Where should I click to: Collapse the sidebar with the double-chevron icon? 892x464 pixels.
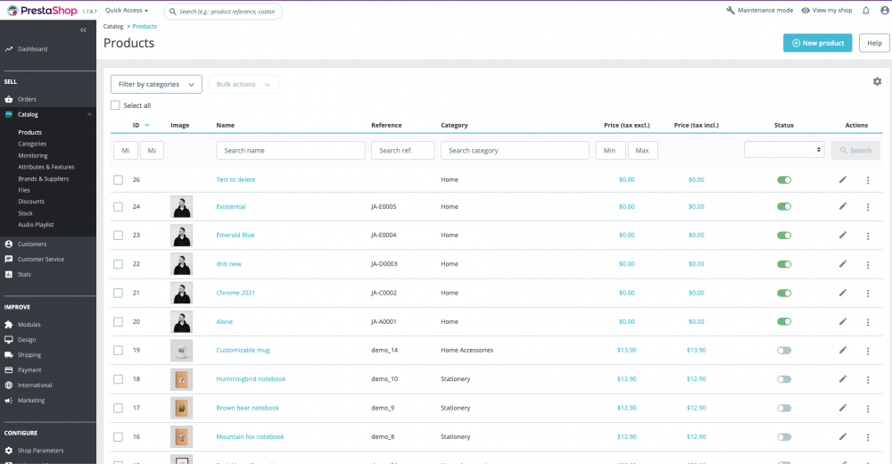click(83, 29)
